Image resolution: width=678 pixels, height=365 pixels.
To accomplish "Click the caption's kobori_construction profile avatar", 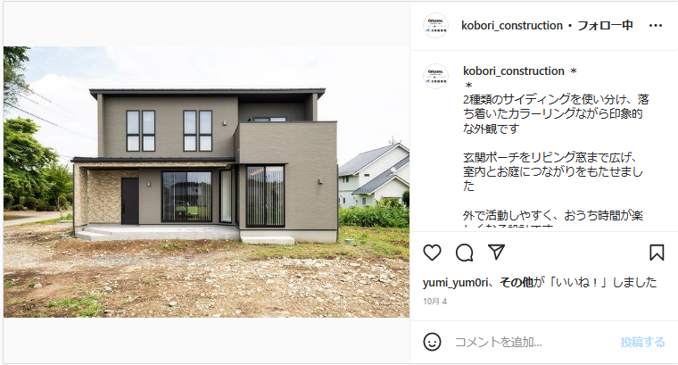I will 435,76.
